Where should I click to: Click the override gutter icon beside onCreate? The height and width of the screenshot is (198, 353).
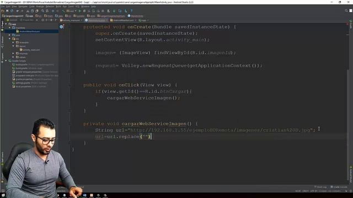(x=61, y=27)
